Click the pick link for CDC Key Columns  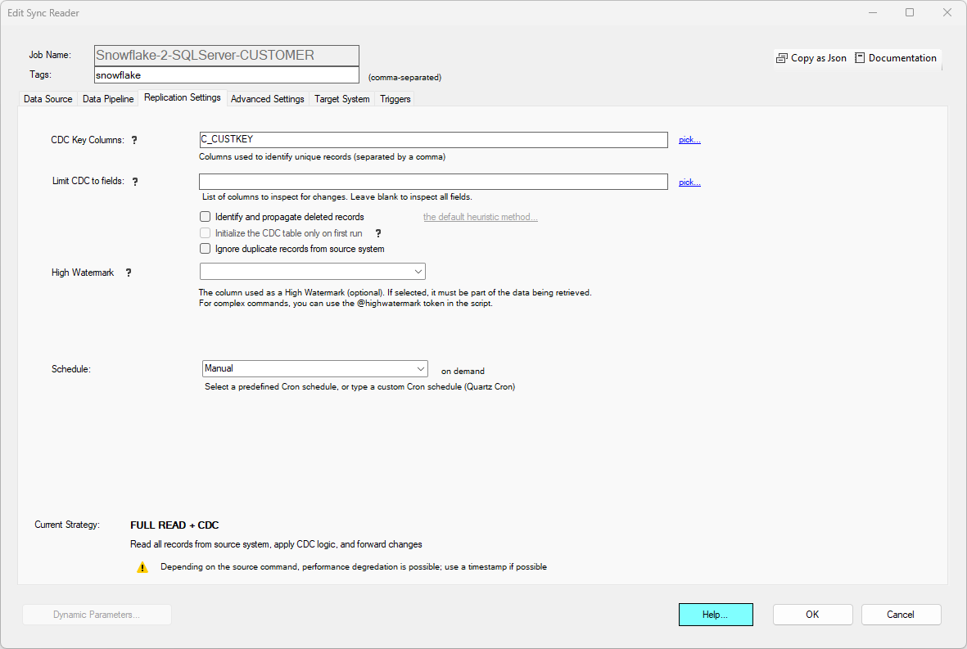[x=689, y=140]
